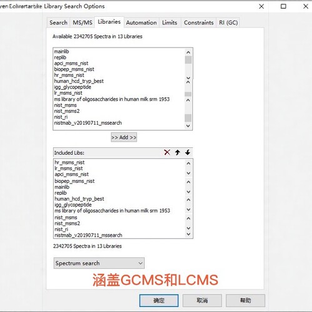
Task: Maximize the window using square icon
Action: [x=283, y=6]
